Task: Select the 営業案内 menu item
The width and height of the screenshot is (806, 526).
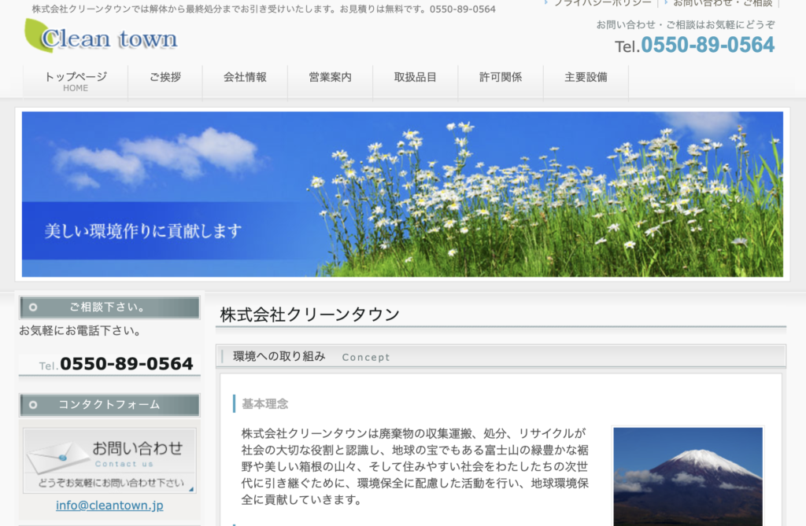Action: [x=330, y=78]
